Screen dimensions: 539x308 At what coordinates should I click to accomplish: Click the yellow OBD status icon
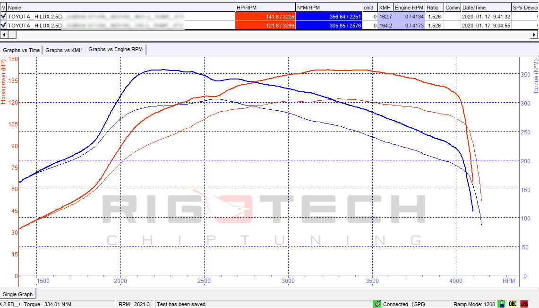point(513,304)
